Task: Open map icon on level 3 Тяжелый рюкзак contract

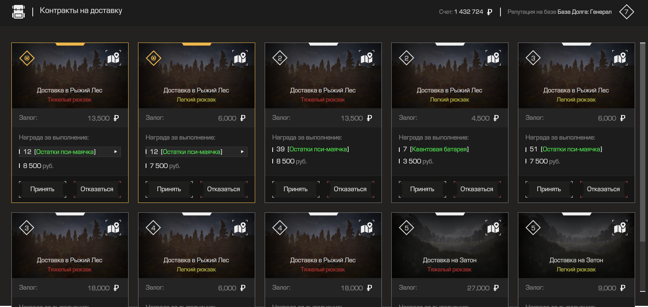Action: [113, 228]
